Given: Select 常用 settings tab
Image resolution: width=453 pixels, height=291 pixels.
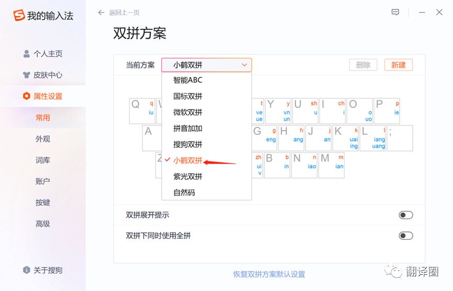Looking at the screenshot, I should (x=43, y=118).
